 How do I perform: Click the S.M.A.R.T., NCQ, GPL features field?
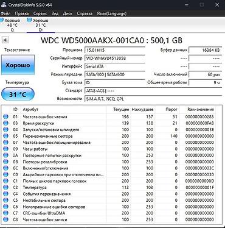(x=153, y=99)
